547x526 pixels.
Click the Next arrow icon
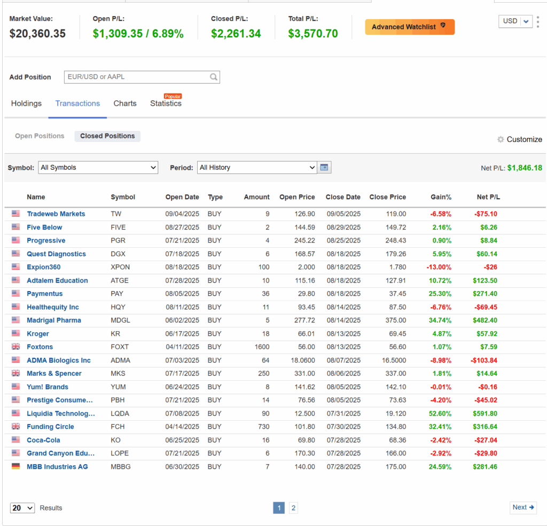pos(532,507)
